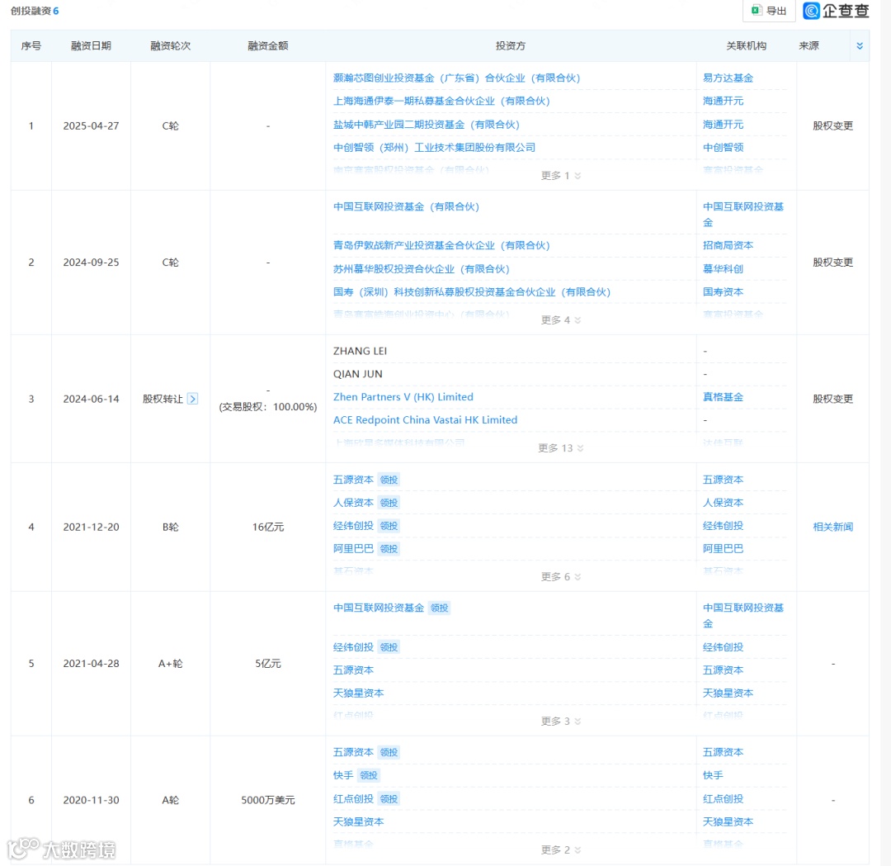Open 中创智领（郑州）工业技术集团股份有限公司 link
The width and height of the screenshot is (891, 866).
point(434,147)
